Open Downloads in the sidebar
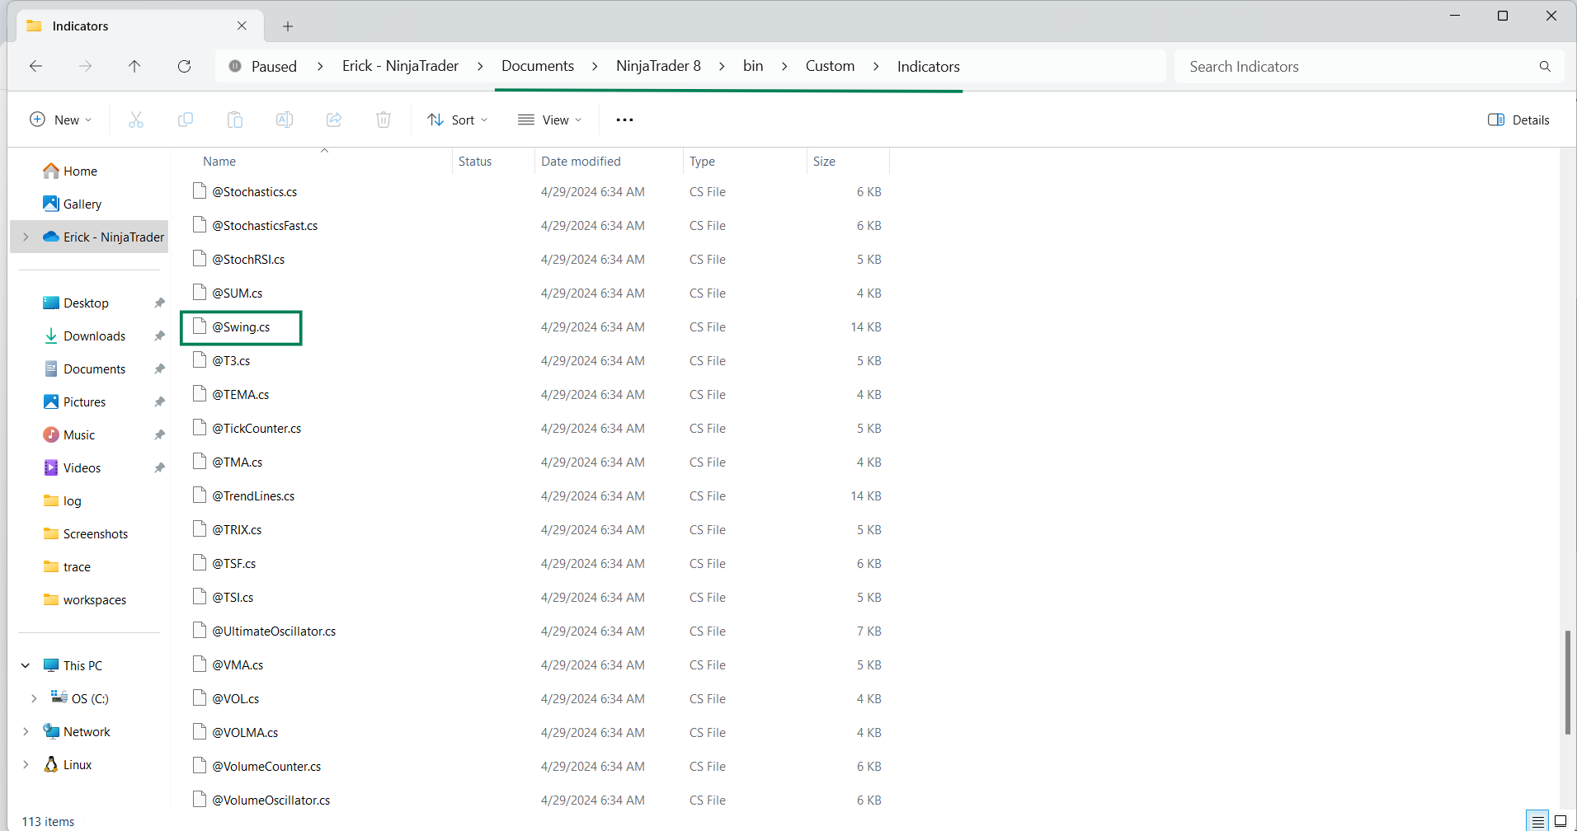This screenshot has height=831, width=1577. point(94,336)
